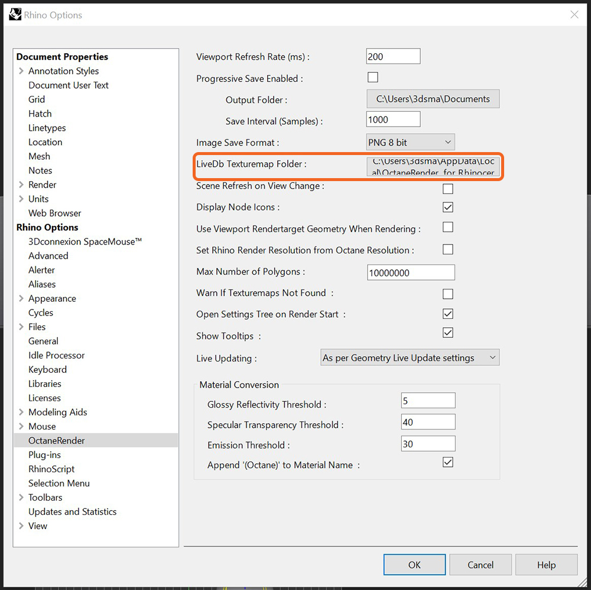Enable Set Rhino Render Resolution from Octane
591x590 pixels.
447,250
